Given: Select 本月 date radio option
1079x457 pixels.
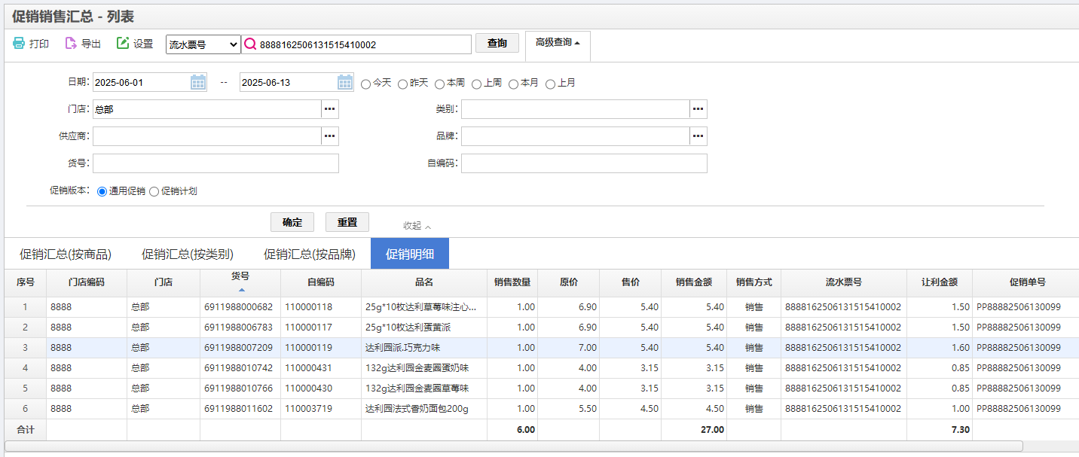Looking at the screenshot, I should click(514, 84).
